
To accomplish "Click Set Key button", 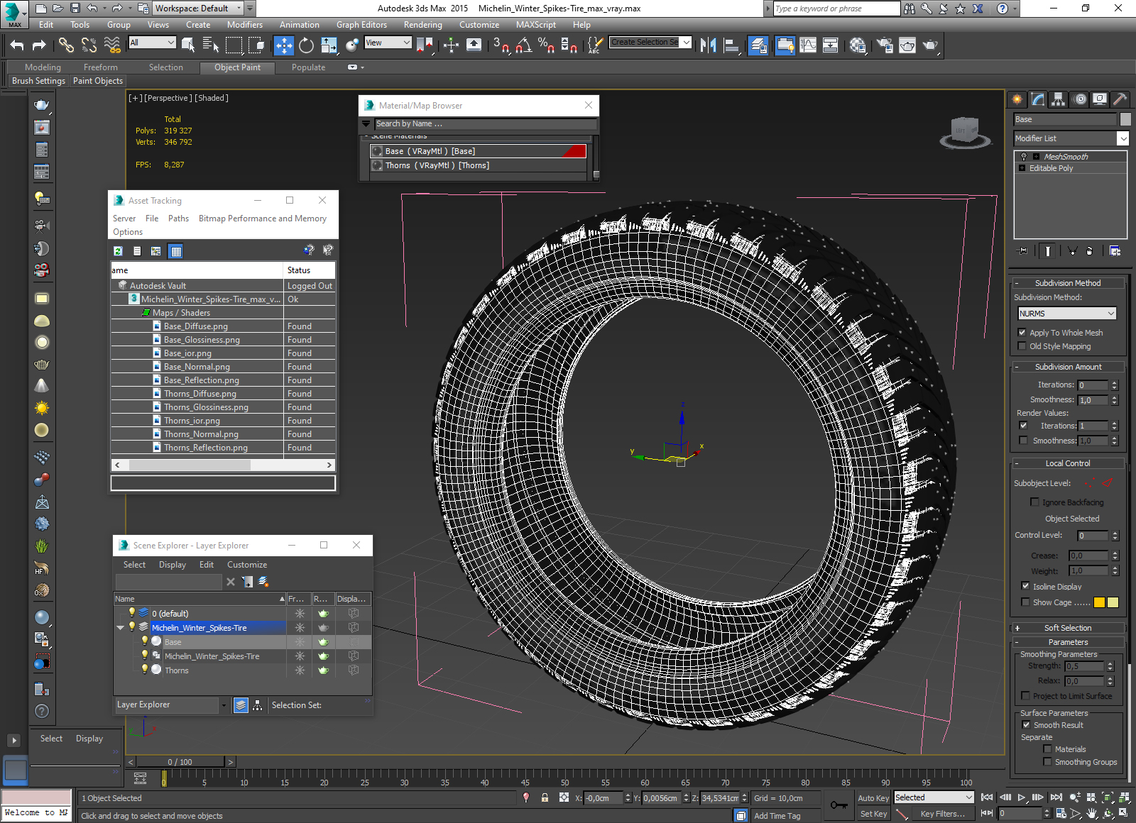I will pyautogui.click(x=873, y=814).
